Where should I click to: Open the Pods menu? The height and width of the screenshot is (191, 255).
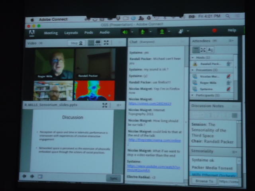pos(88,33)
